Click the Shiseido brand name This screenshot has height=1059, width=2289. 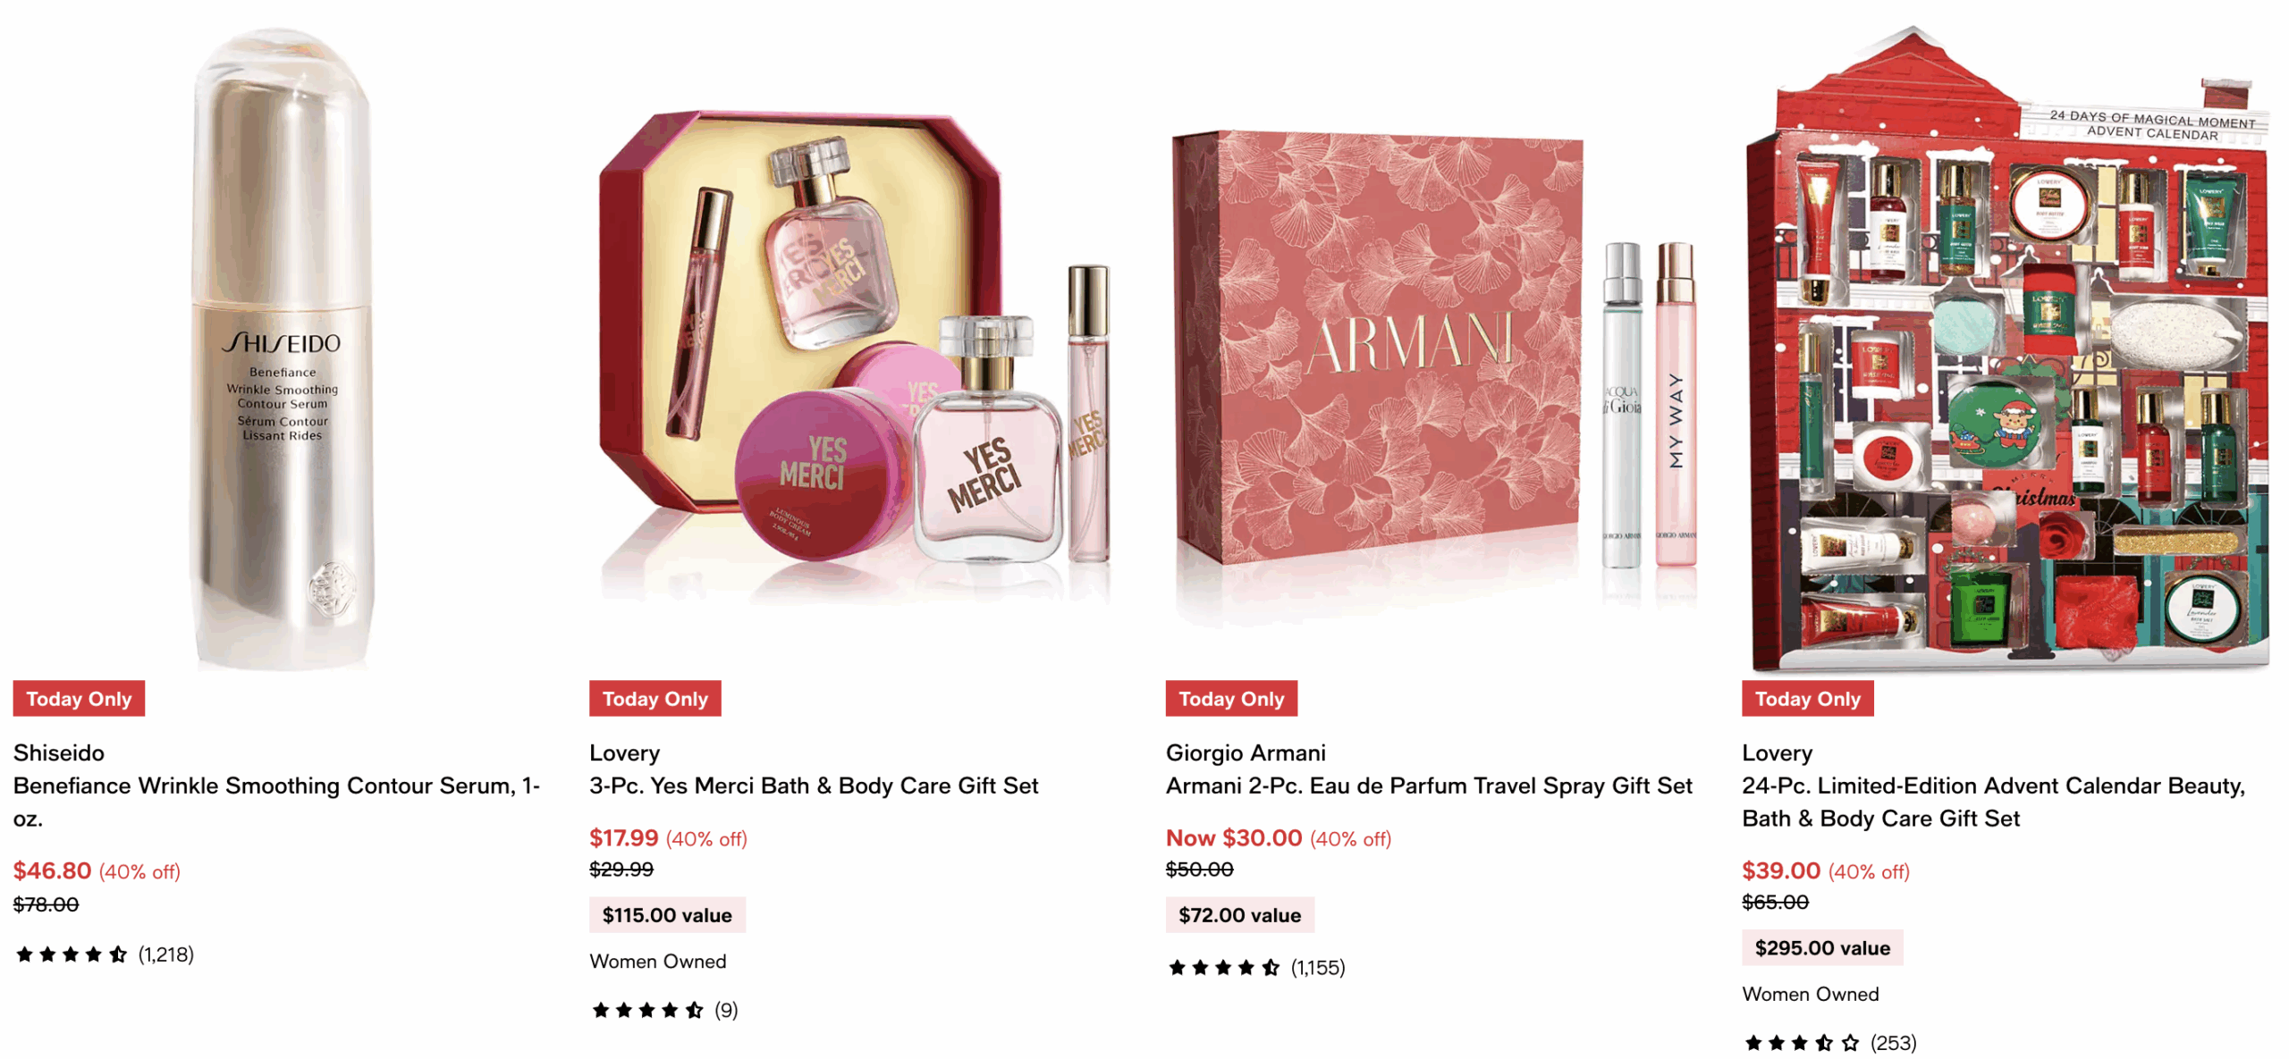point(59,752)
